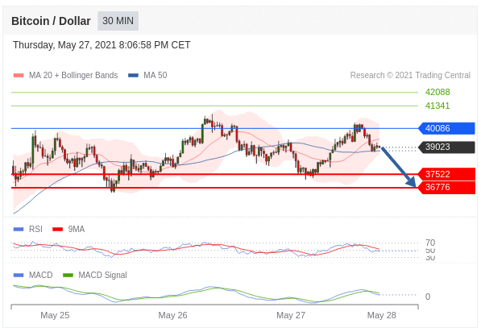Click the RSI legend color swatch
Screen dimensions: 481x332
(19, 229)
